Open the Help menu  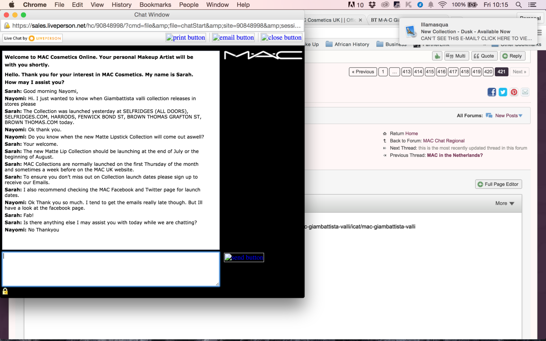coord(243,5)
